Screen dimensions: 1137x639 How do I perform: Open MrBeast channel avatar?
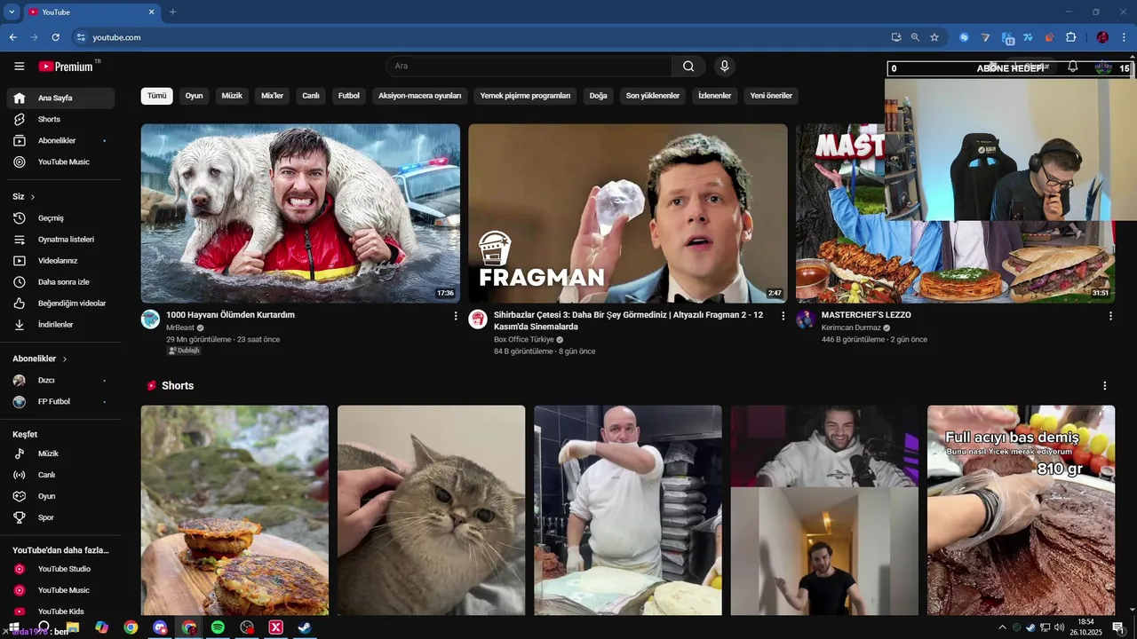click(150, 319)
